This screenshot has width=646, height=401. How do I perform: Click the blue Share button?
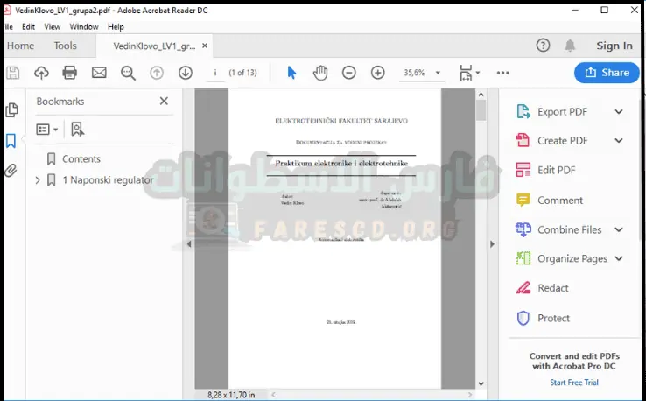(x=607, y=73)
